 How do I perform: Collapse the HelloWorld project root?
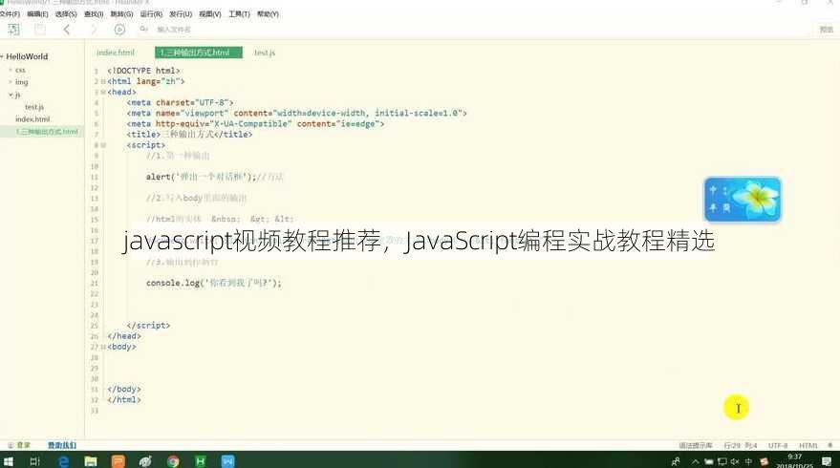click(x=2, y=56)
